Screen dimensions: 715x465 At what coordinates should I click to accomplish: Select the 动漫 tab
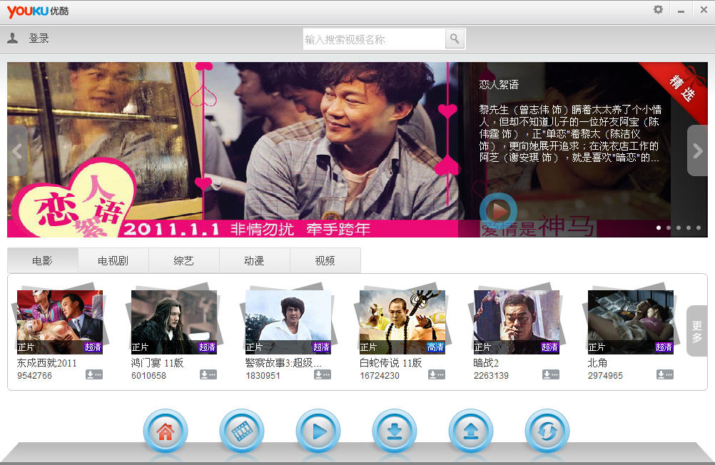pyautogui.click(x=254, y=261)
